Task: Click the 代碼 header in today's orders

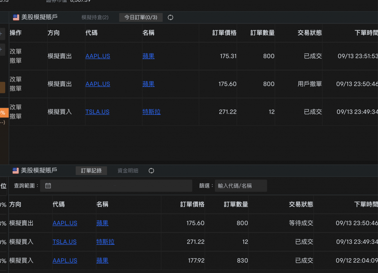Action: (x=92, y=33)
